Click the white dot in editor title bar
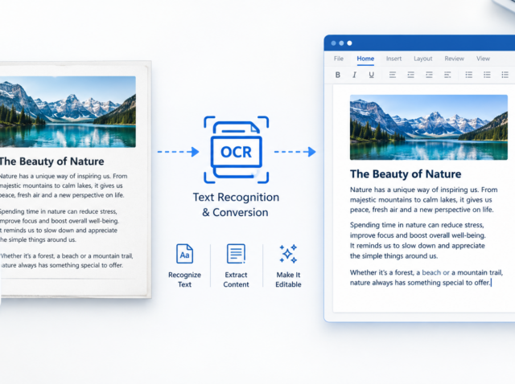This screenshot has height=384, width=515. click(x=349, y=43)
